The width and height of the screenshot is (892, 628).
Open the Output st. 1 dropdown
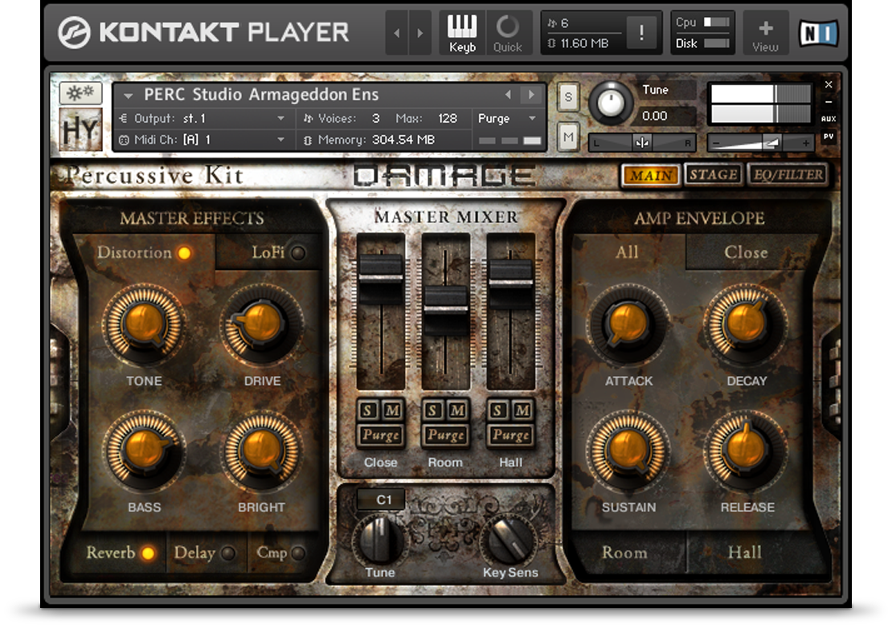click(203, 118)
